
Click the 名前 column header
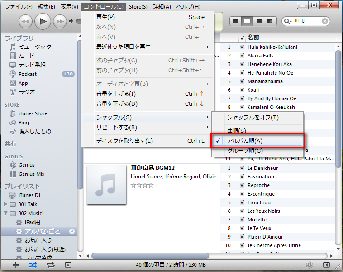click(291, 38)
